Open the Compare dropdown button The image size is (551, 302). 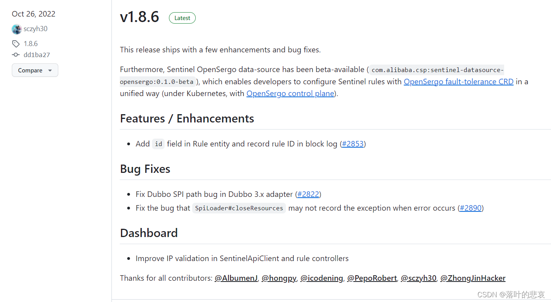[x=35, y=70]
